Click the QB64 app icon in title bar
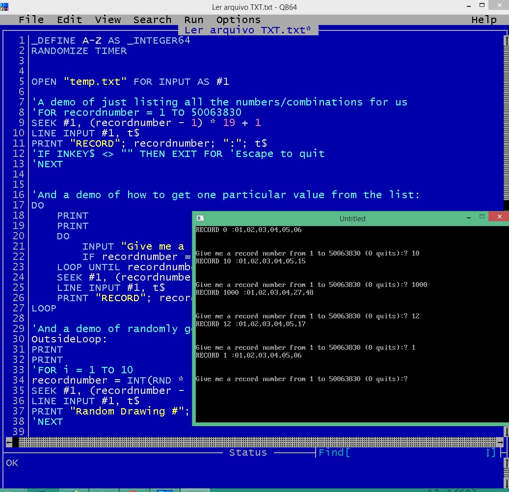509x492 pixels. [4, 6]
